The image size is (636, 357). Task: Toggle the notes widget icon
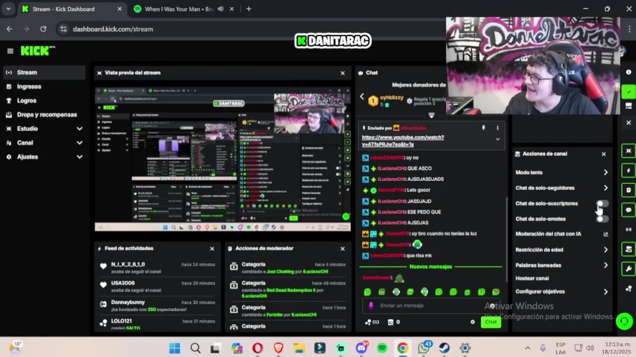point(629,190)
